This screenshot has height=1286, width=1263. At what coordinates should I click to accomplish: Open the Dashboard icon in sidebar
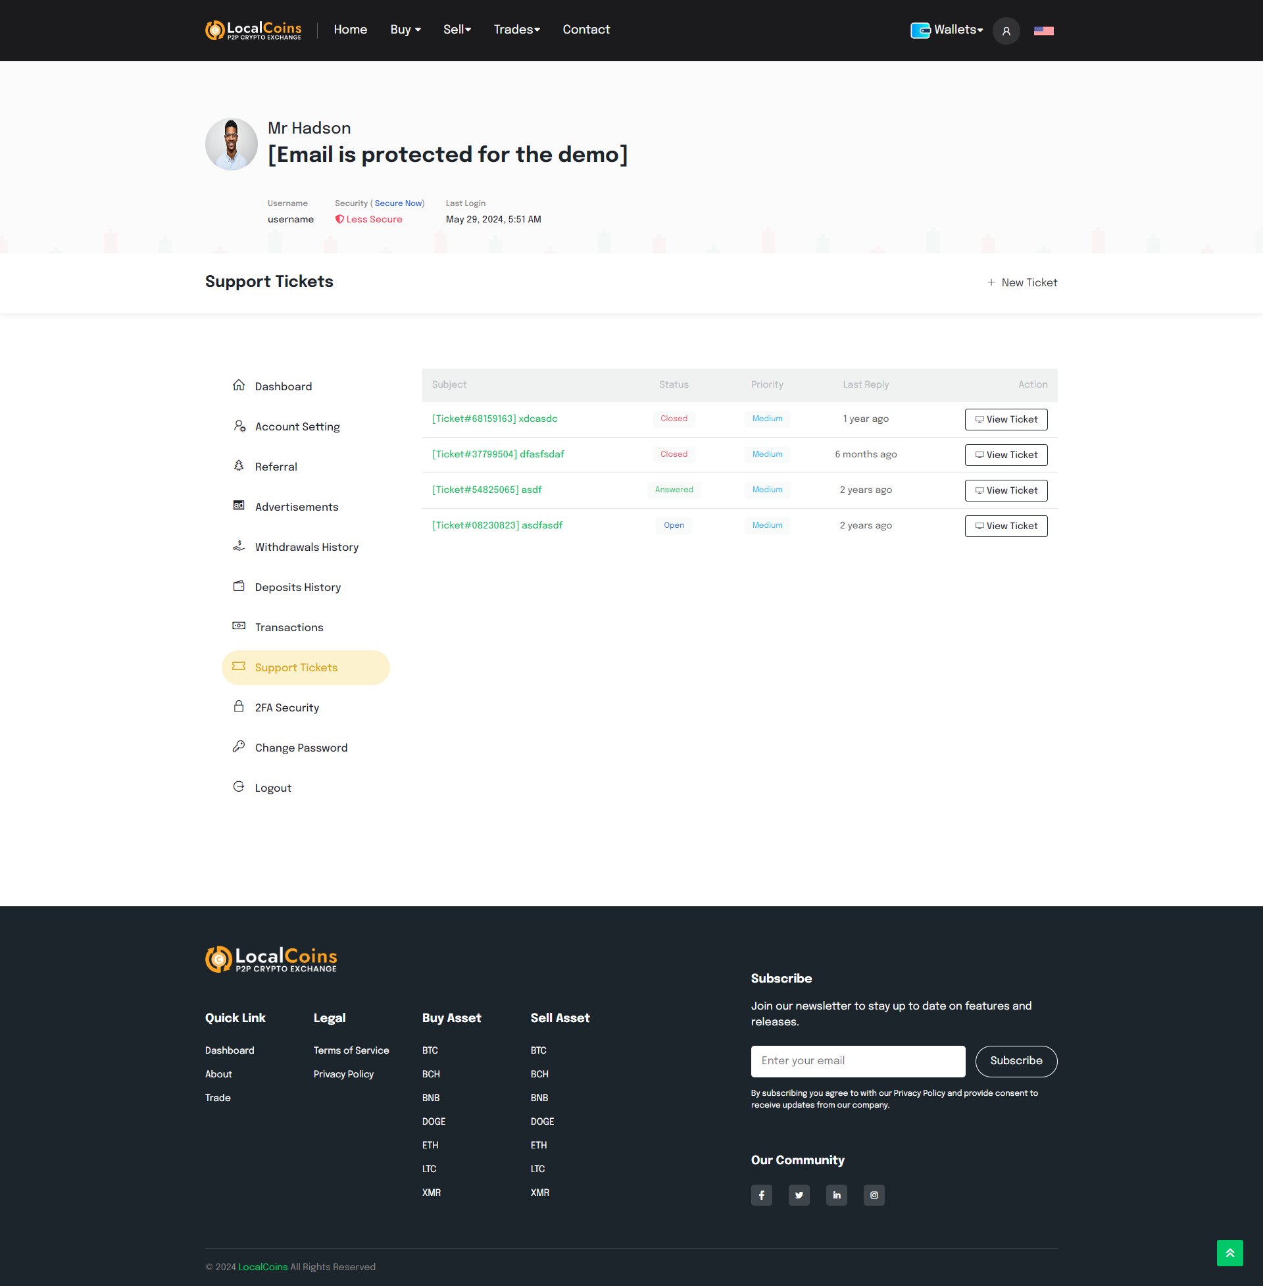pyautogui.click(x=239, y=385)
